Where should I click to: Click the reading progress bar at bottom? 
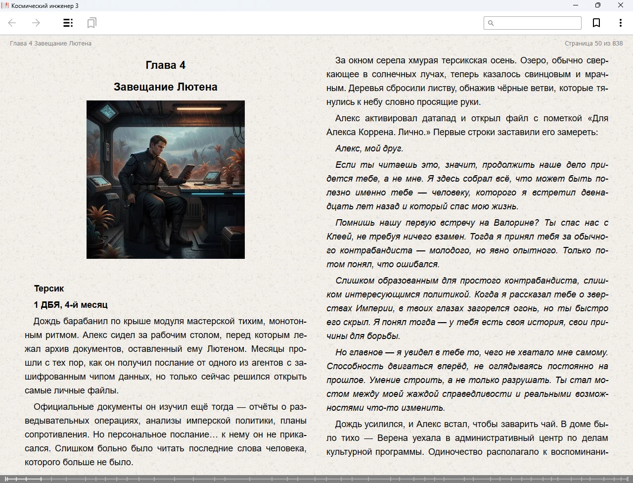316,479
